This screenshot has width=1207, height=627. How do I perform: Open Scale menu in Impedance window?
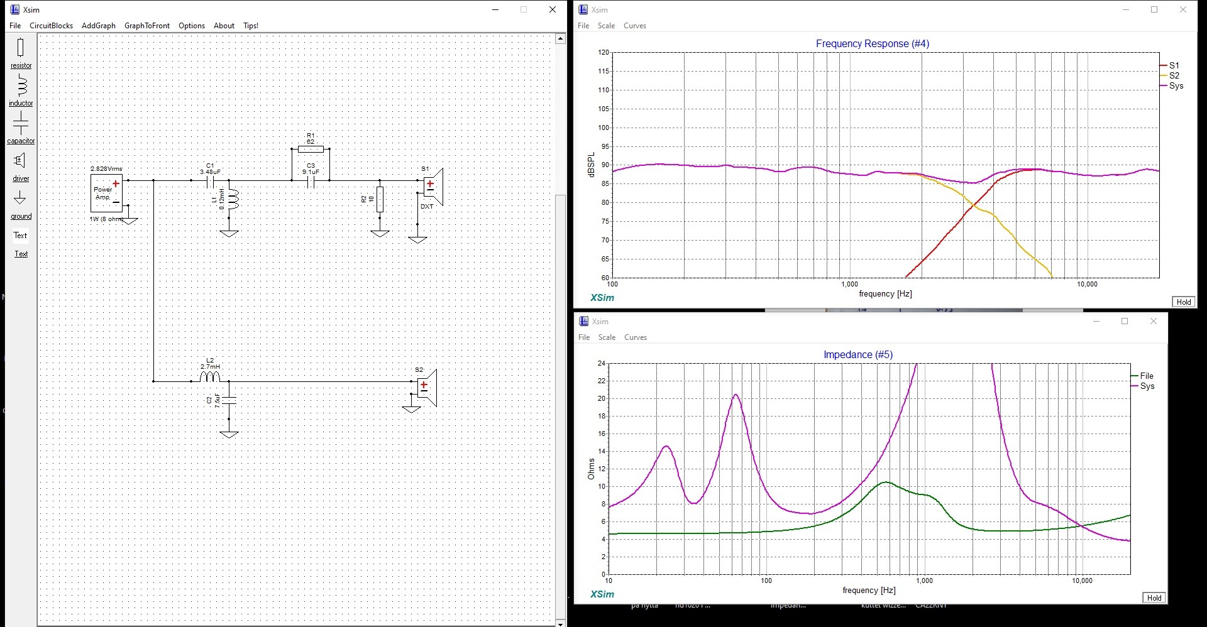click(x=607, y=337)
